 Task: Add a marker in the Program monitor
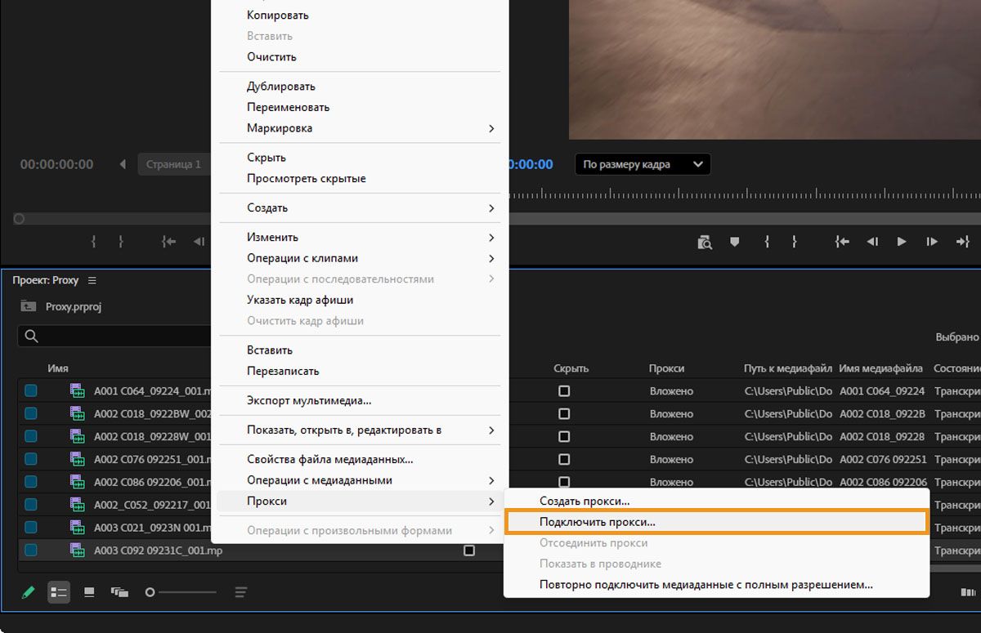tap(734, 242)
